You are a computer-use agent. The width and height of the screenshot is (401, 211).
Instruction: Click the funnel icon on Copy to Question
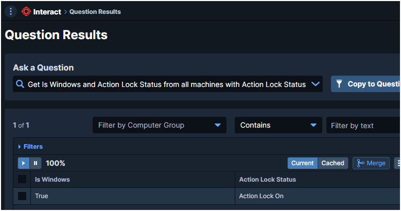(340, 84)
